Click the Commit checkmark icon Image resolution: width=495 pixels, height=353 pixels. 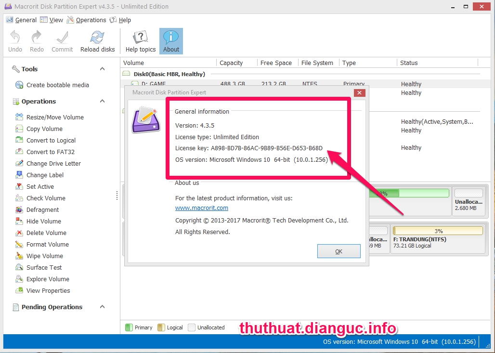(62, 37)
